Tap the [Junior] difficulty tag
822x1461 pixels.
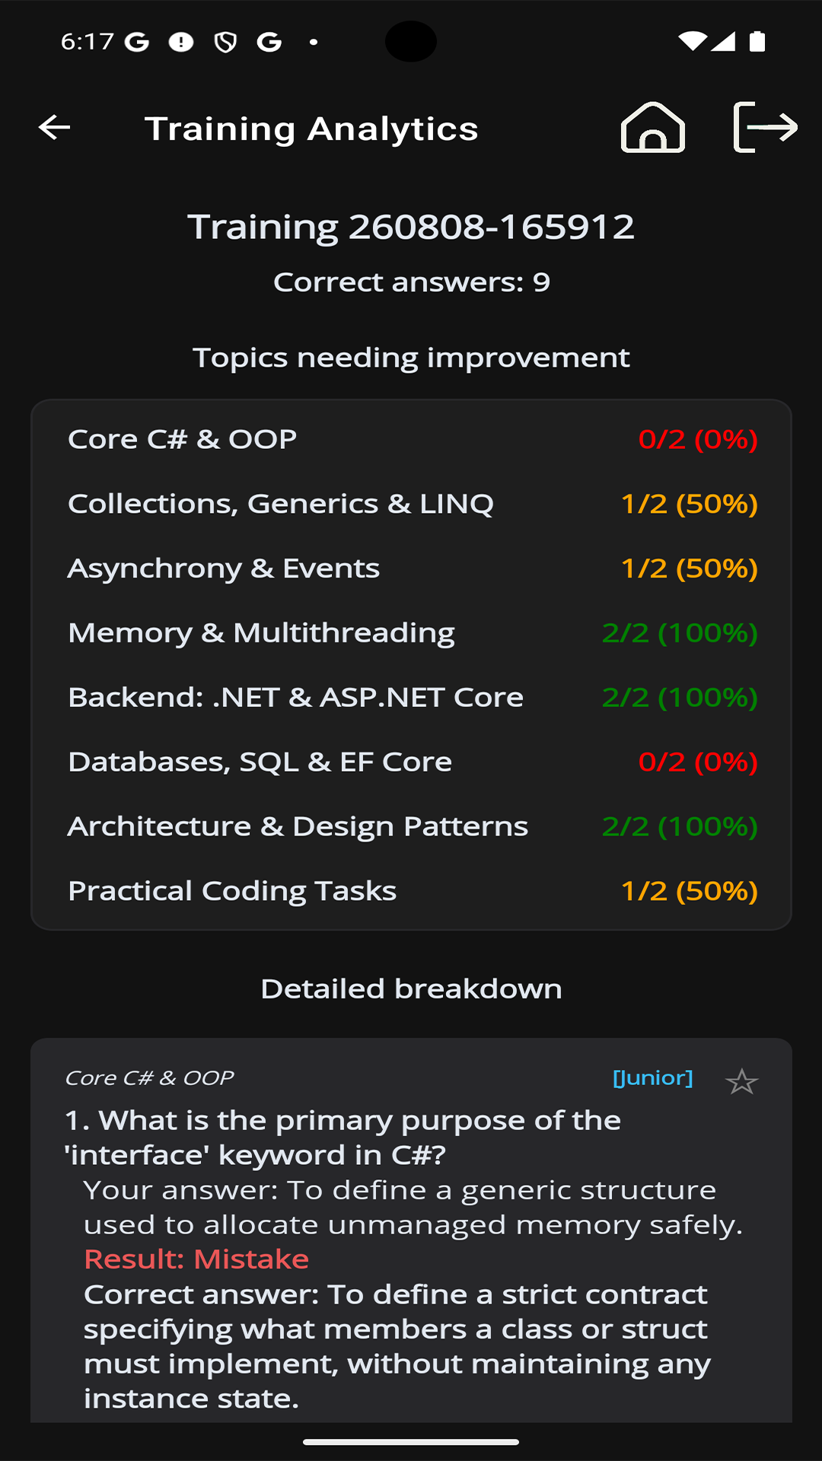(x=653, y=1078)
